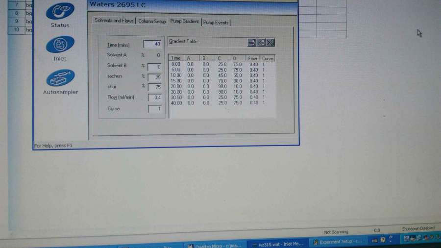The image size is (441, 248).
Task: Click the Time column header
Action: (x=176, y=58)
